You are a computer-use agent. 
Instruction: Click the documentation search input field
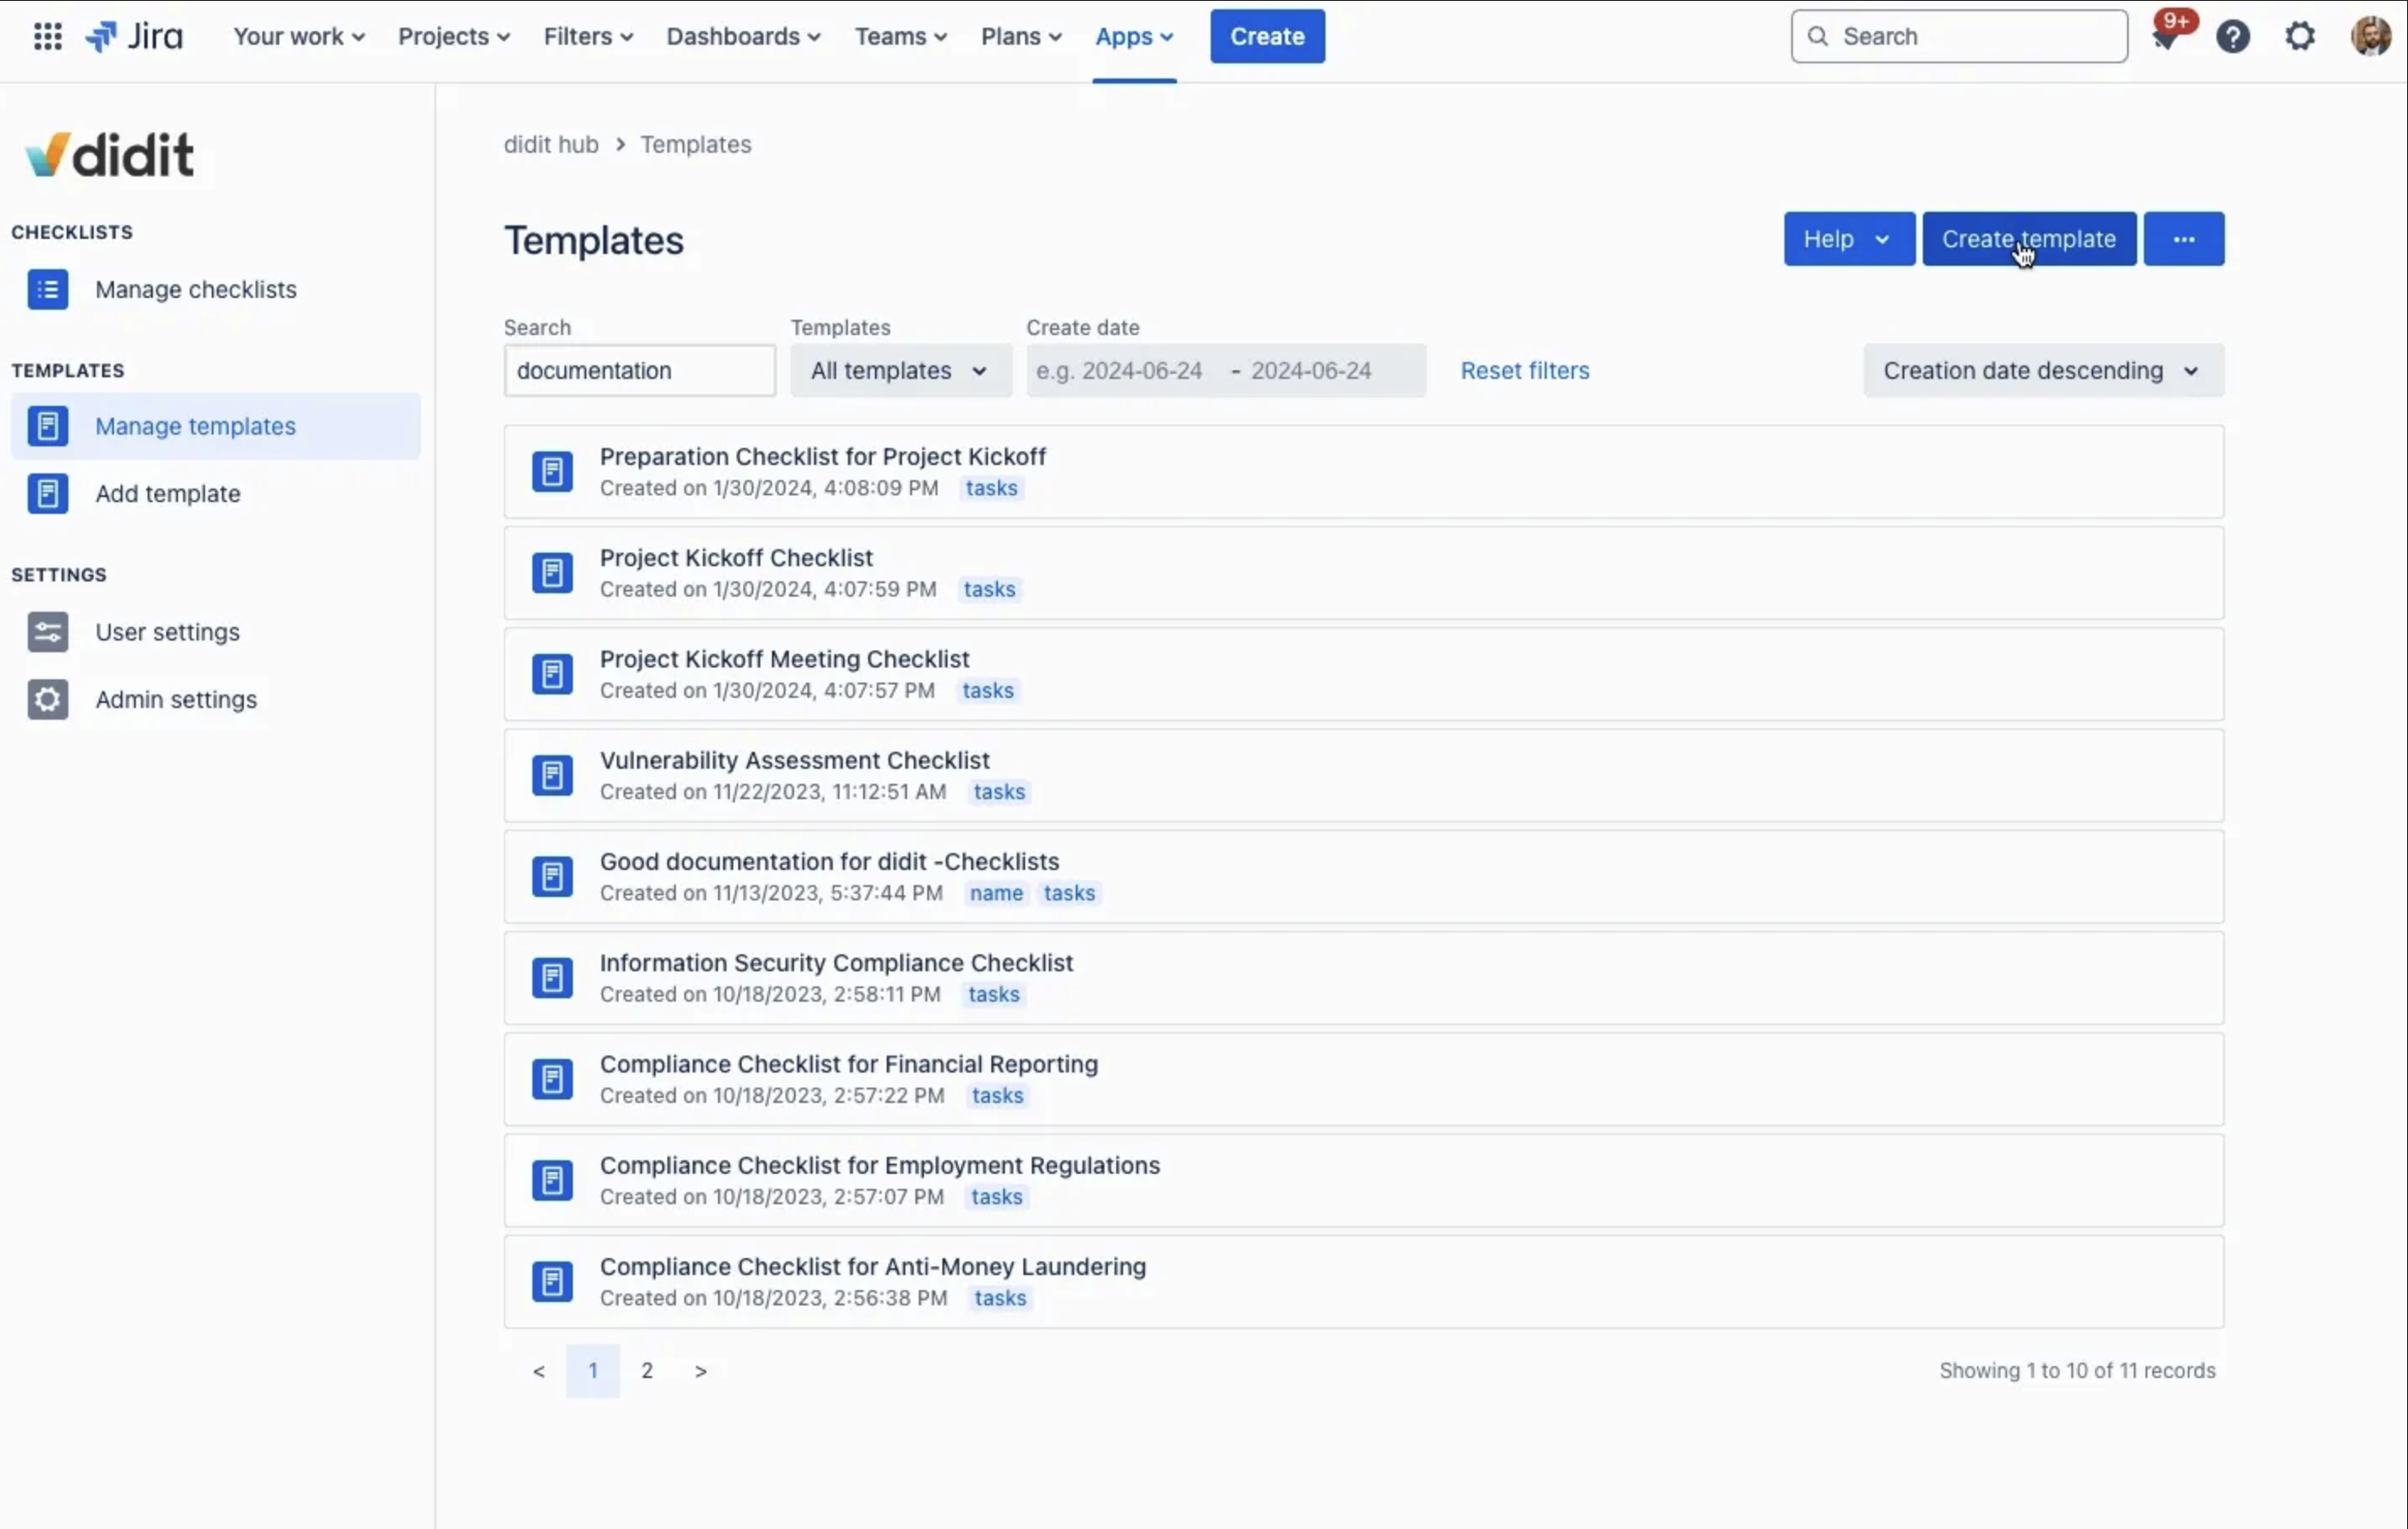(x=639, y=371)
